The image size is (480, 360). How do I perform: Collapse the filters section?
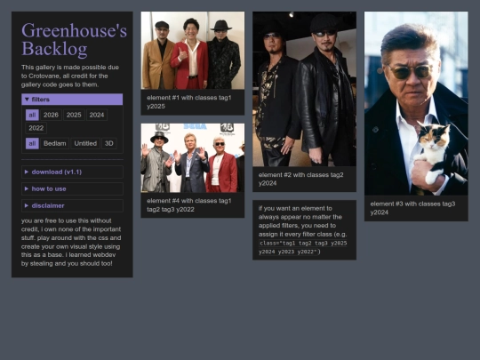(72, 100)
